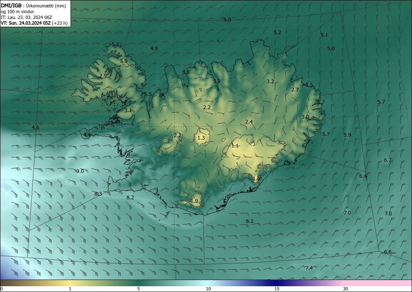Viewport: 412px width, 292px height.
Task: Select the 5.2 value's neighbor 5.0 at top center
Action: click(x=227, y=19)
